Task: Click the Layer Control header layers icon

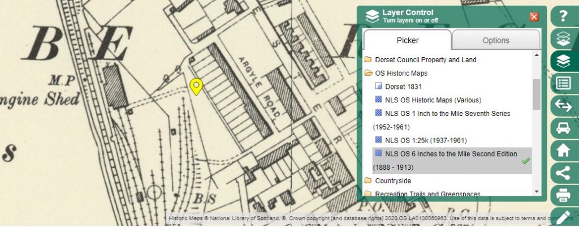Action: click(372, 16)
